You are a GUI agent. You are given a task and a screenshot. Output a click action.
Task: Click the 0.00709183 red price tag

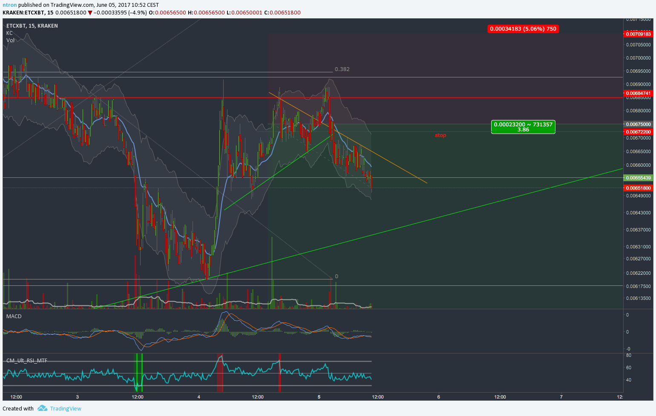coord(639,34)
